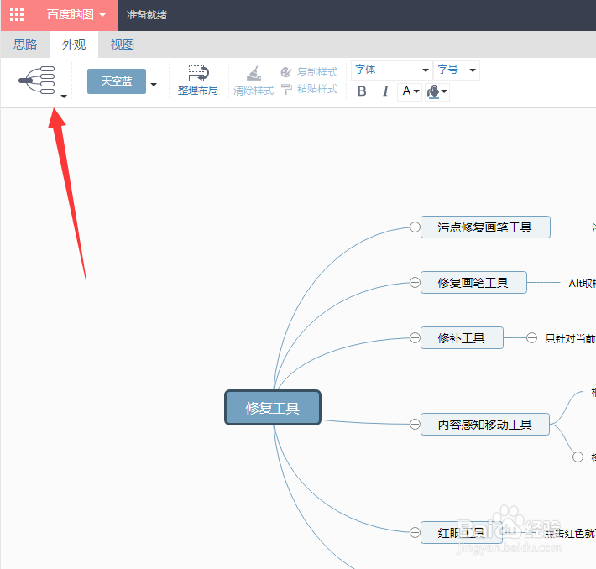Image resolution: width=596 pixels, height=569 pixels.
Task: Click the 整理布局 icon
Action: (197, 73)
